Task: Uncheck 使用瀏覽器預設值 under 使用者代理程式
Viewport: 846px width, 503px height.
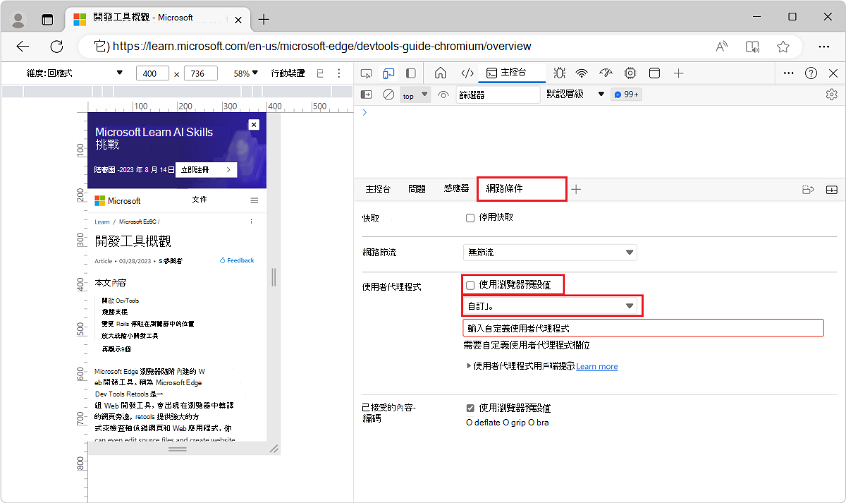Action: coord(470,284)
